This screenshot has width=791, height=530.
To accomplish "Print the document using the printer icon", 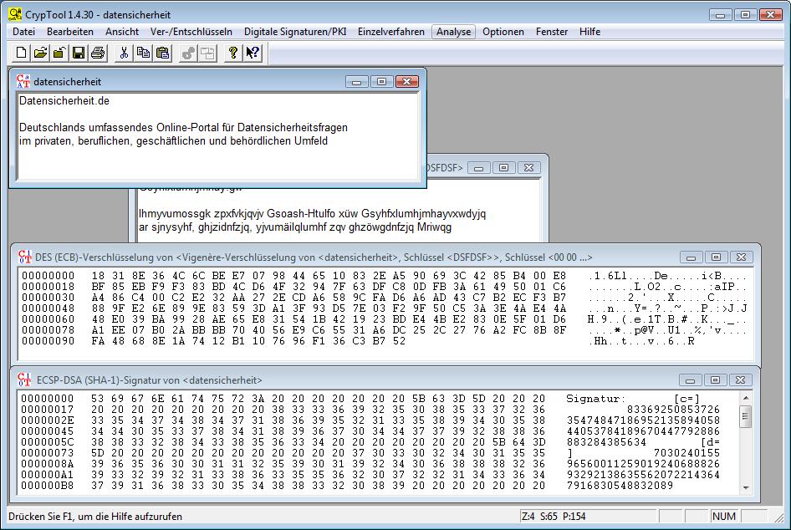I will (98, 53).
